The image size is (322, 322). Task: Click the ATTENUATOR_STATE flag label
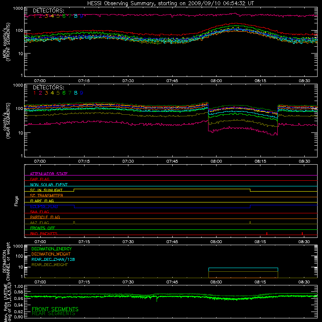(x=49, y=174)
